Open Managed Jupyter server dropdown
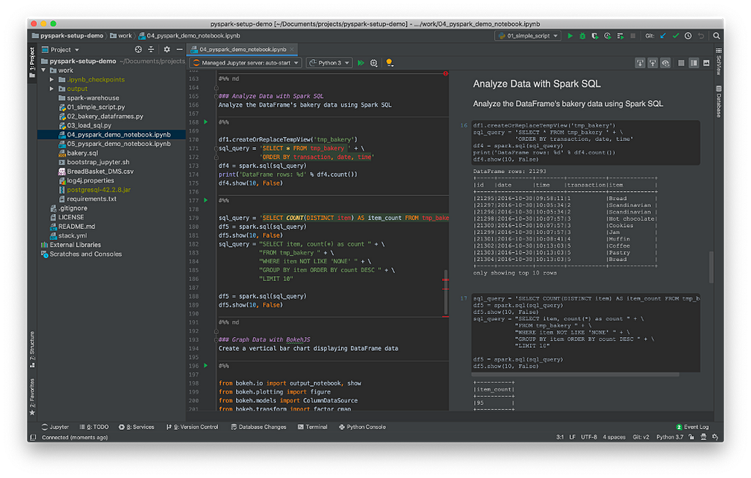The image size is (751, 478). [246, 63]
